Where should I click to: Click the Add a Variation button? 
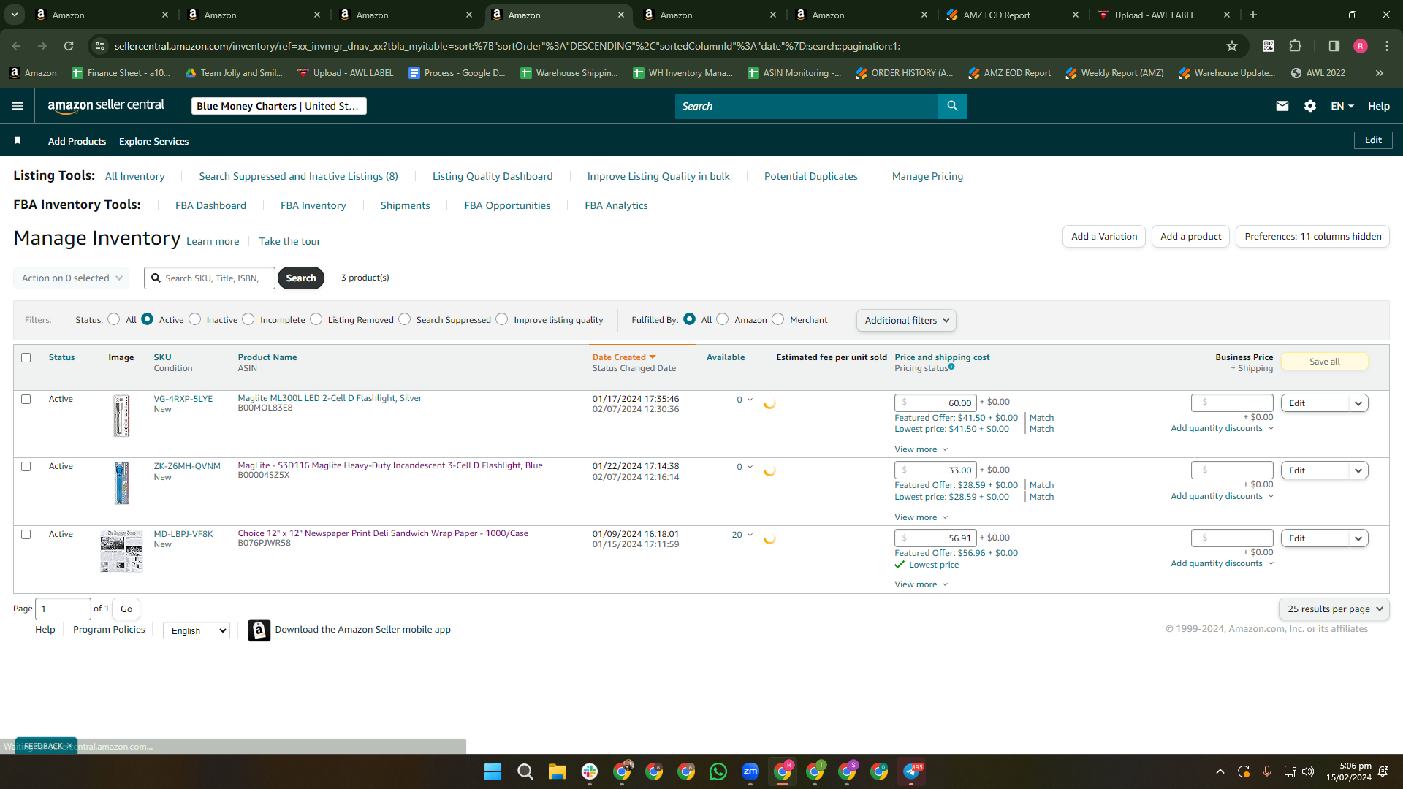[x=1104, y=236]
